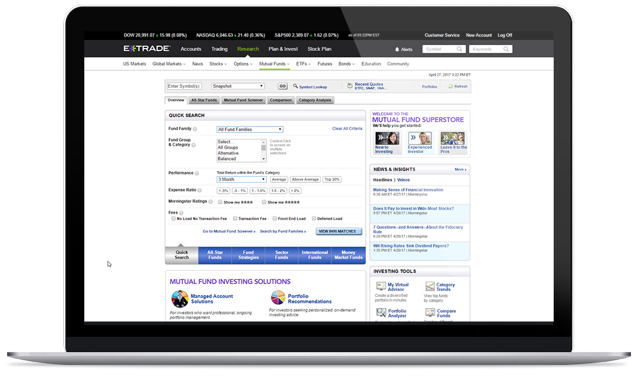
Task: Click the help icon next to Expense Ratio
Action: pyautogui.click(x=200, y=190)
